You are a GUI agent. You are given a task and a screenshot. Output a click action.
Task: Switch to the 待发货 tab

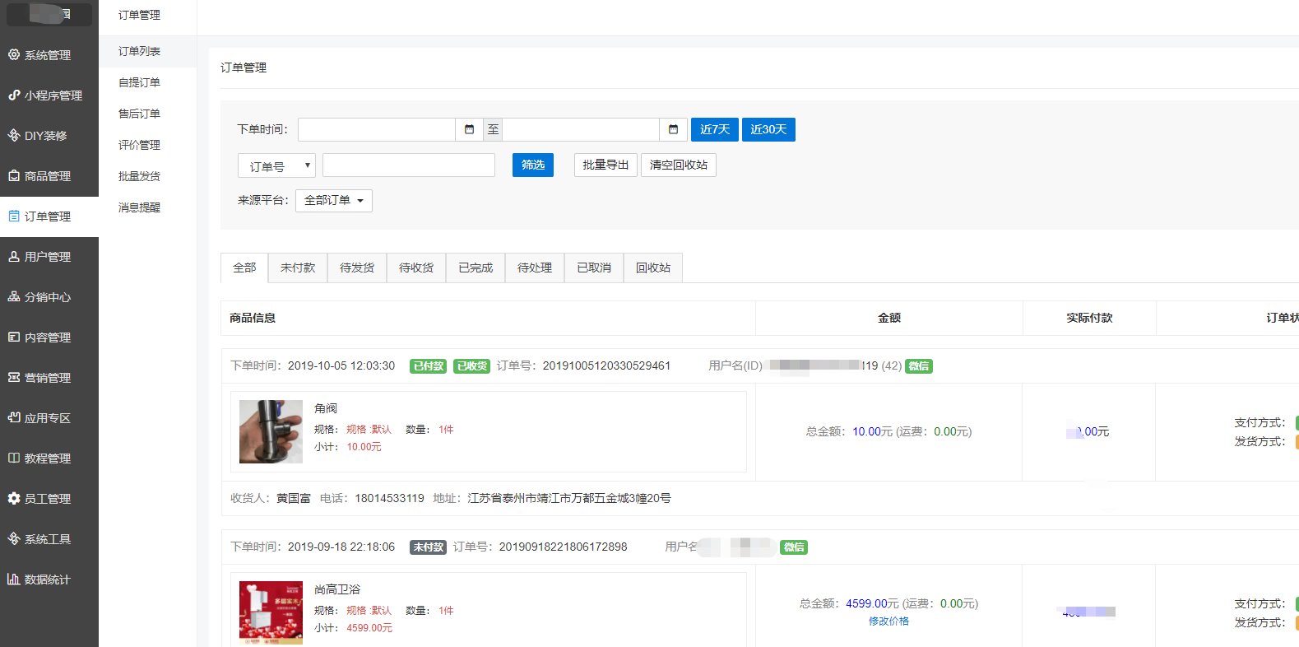[x=357, y=268]
